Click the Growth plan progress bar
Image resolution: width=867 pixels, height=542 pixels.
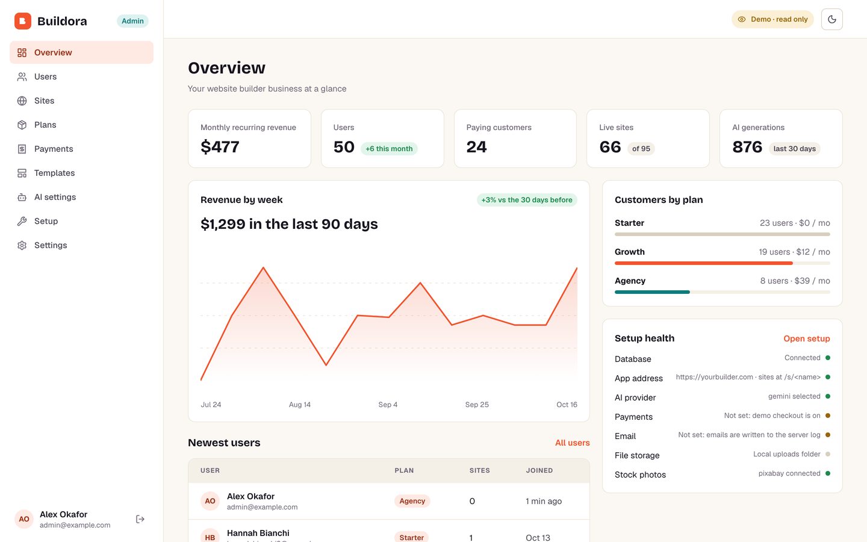[722, 263]
